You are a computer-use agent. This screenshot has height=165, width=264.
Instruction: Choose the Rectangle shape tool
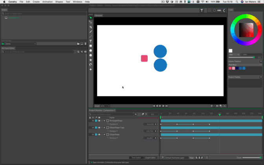pos(91,46)
